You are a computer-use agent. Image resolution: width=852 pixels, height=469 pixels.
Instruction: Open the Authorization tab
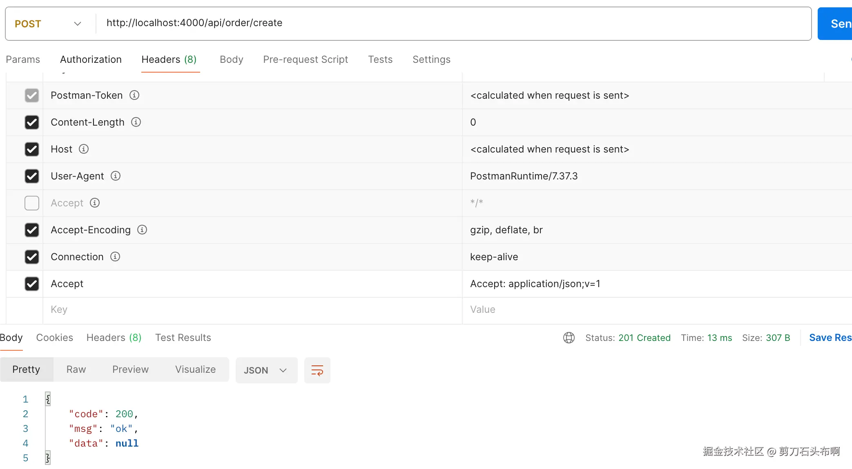(91, 60)
